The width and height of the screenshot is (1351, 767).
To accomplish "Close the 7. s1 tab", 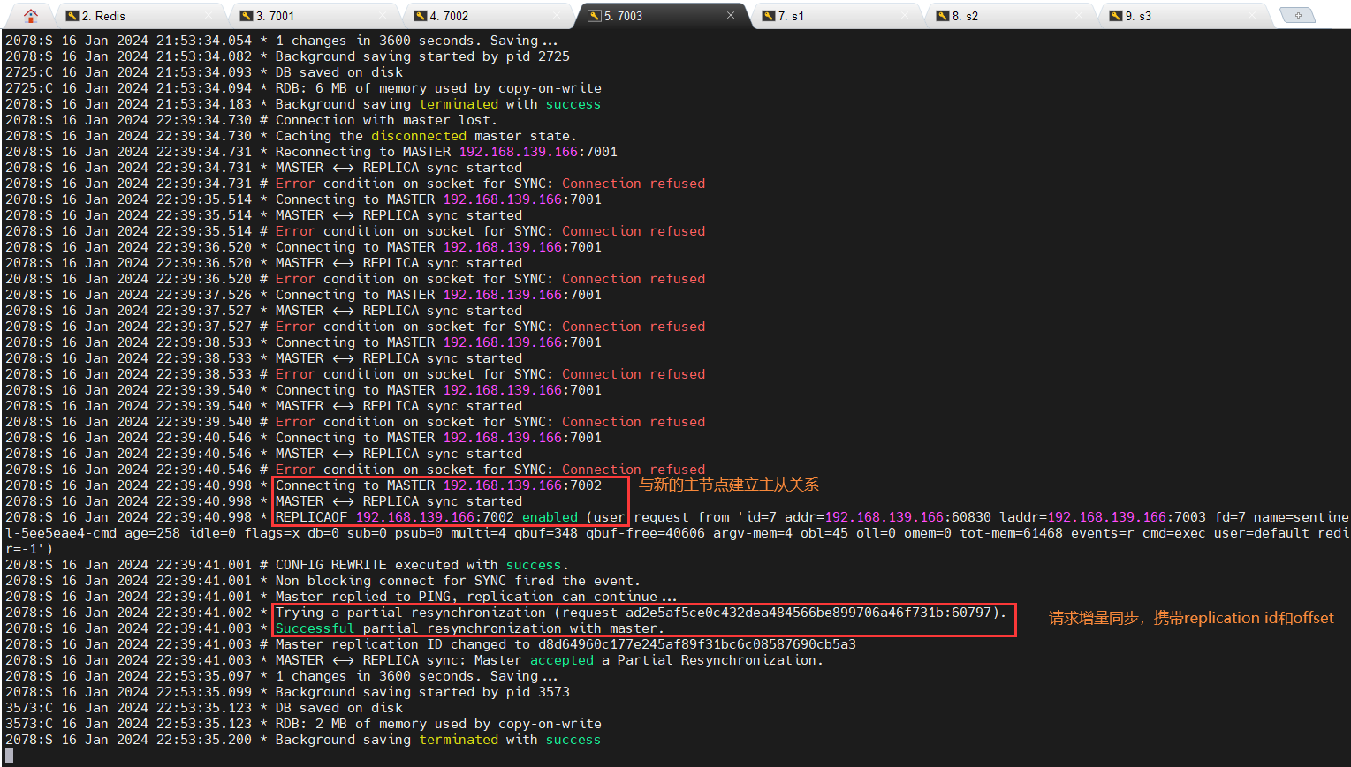I will click(905, 15).
